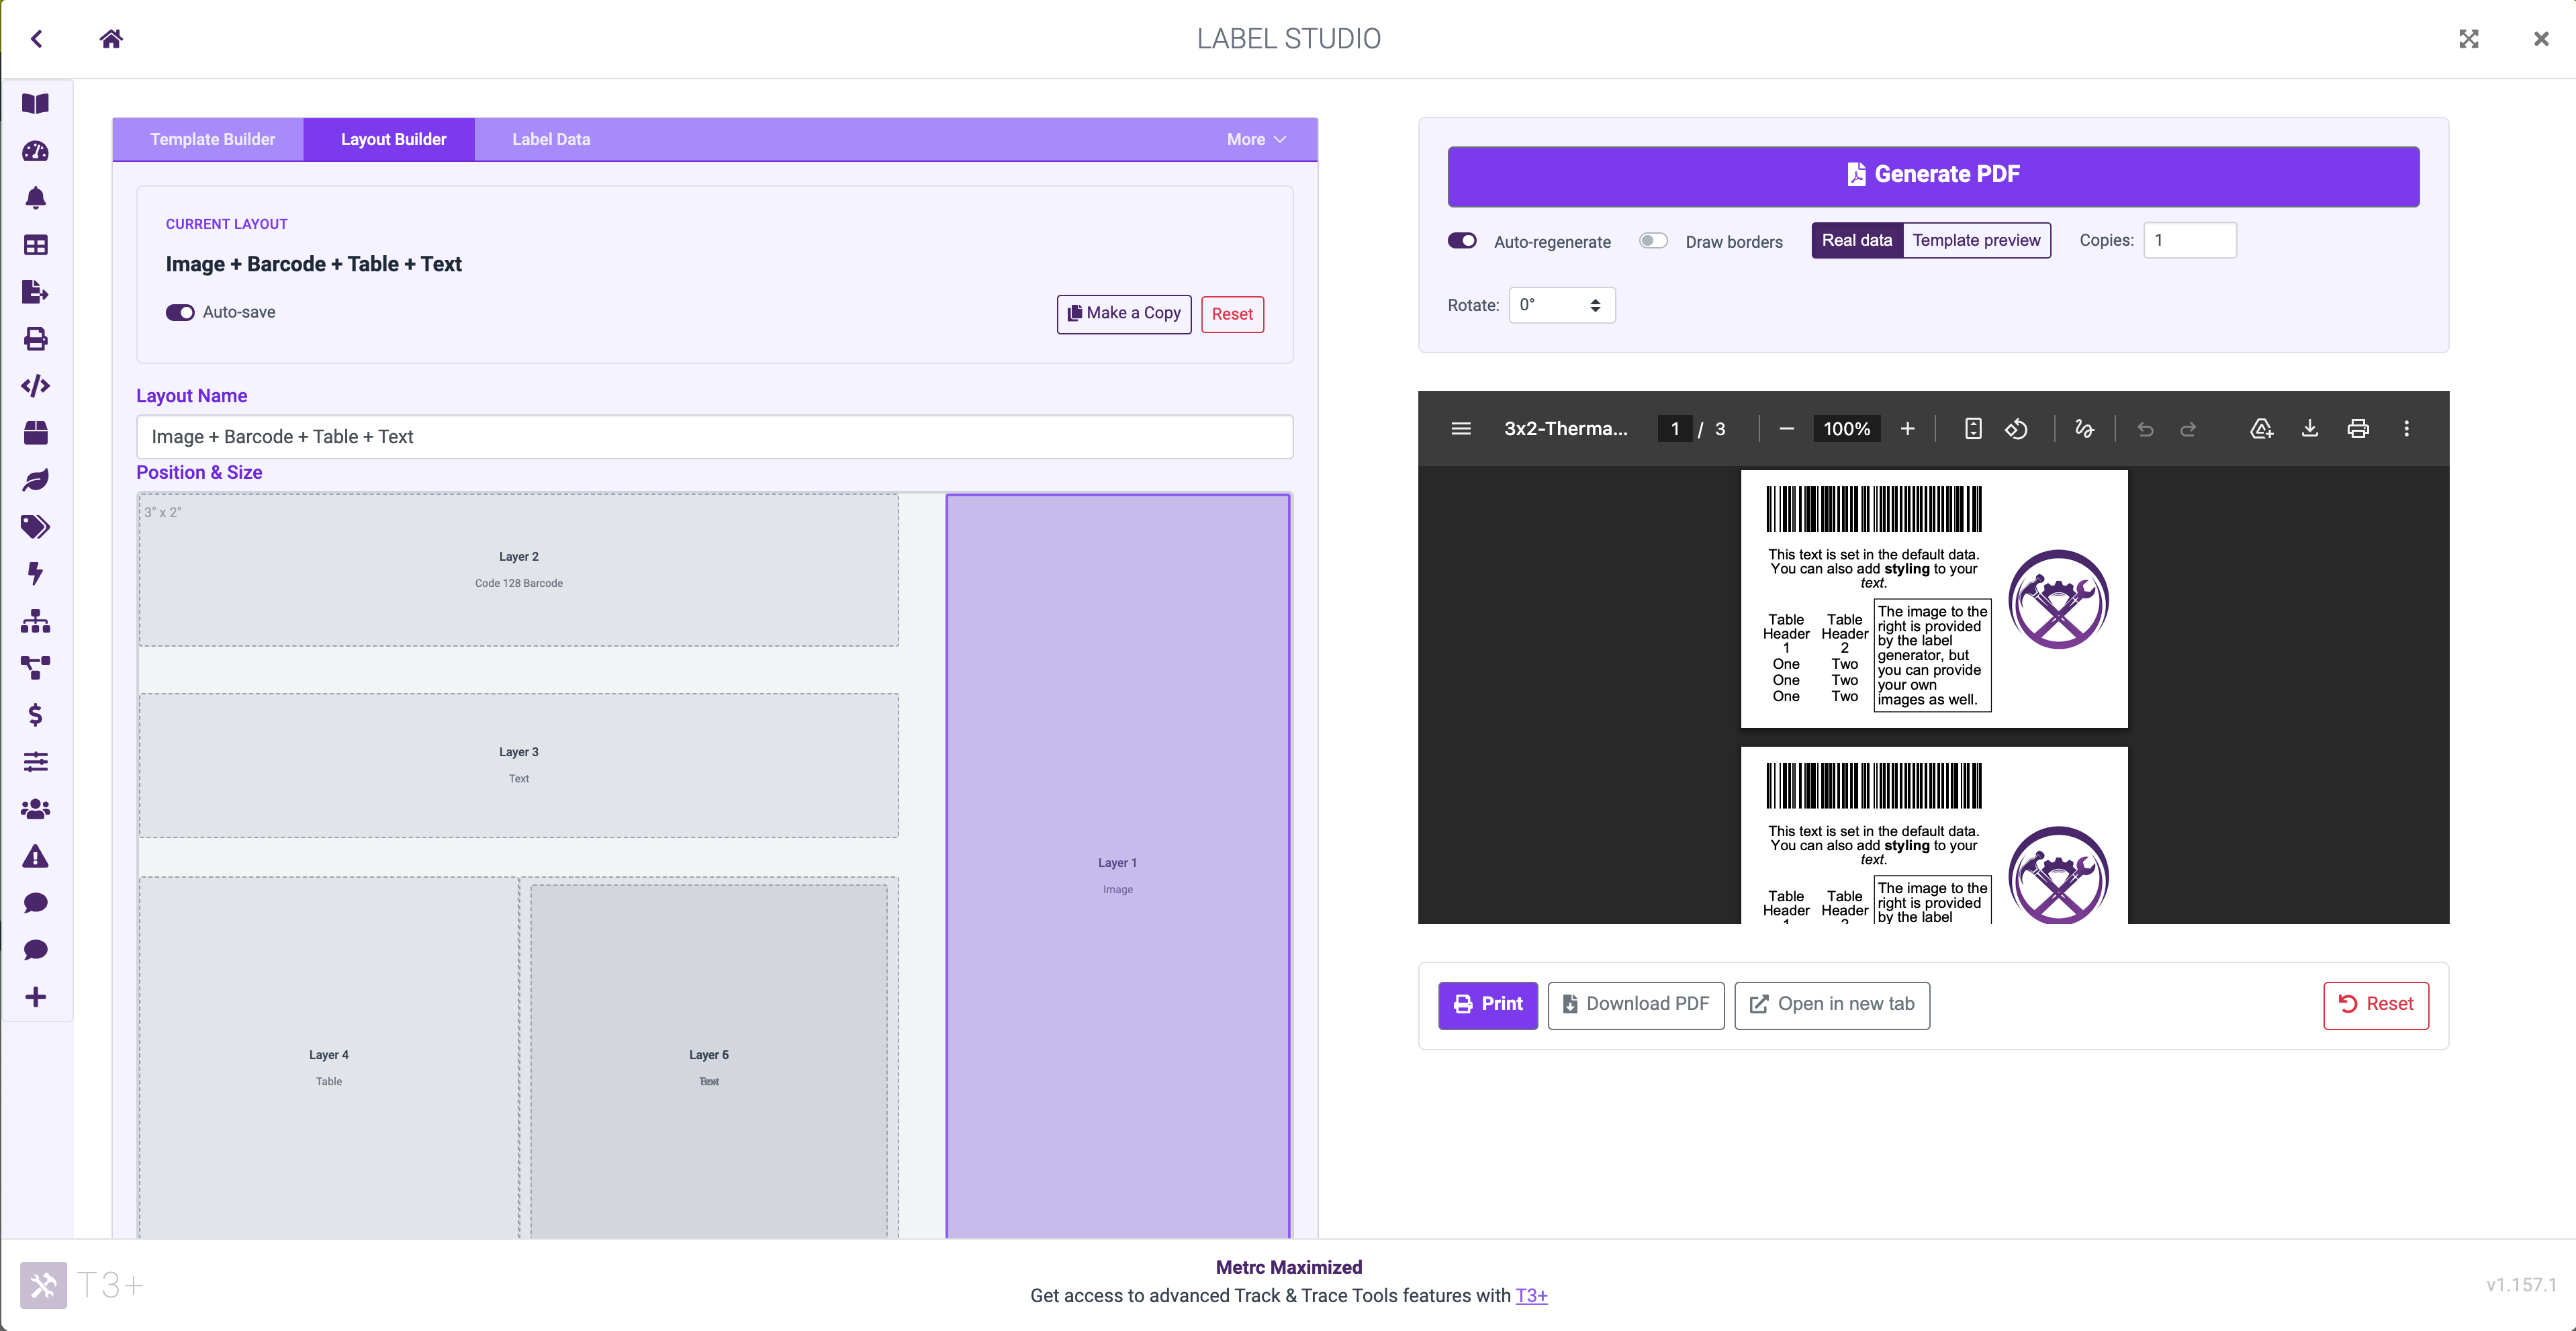Download the PDF from the viewer toolbar
Viewport: 2576px width, 1331px height.
(2310, 429)
